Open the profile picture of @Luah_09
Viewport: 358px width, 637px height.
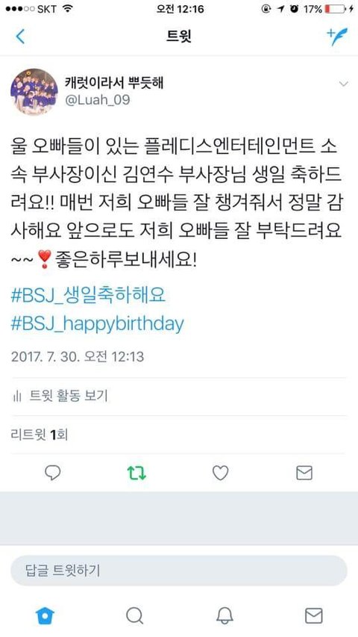click(34, 92)
